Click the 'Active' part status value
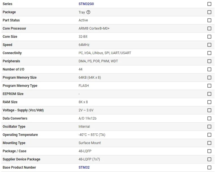215x172 pixels. click(x=83, y=20)
